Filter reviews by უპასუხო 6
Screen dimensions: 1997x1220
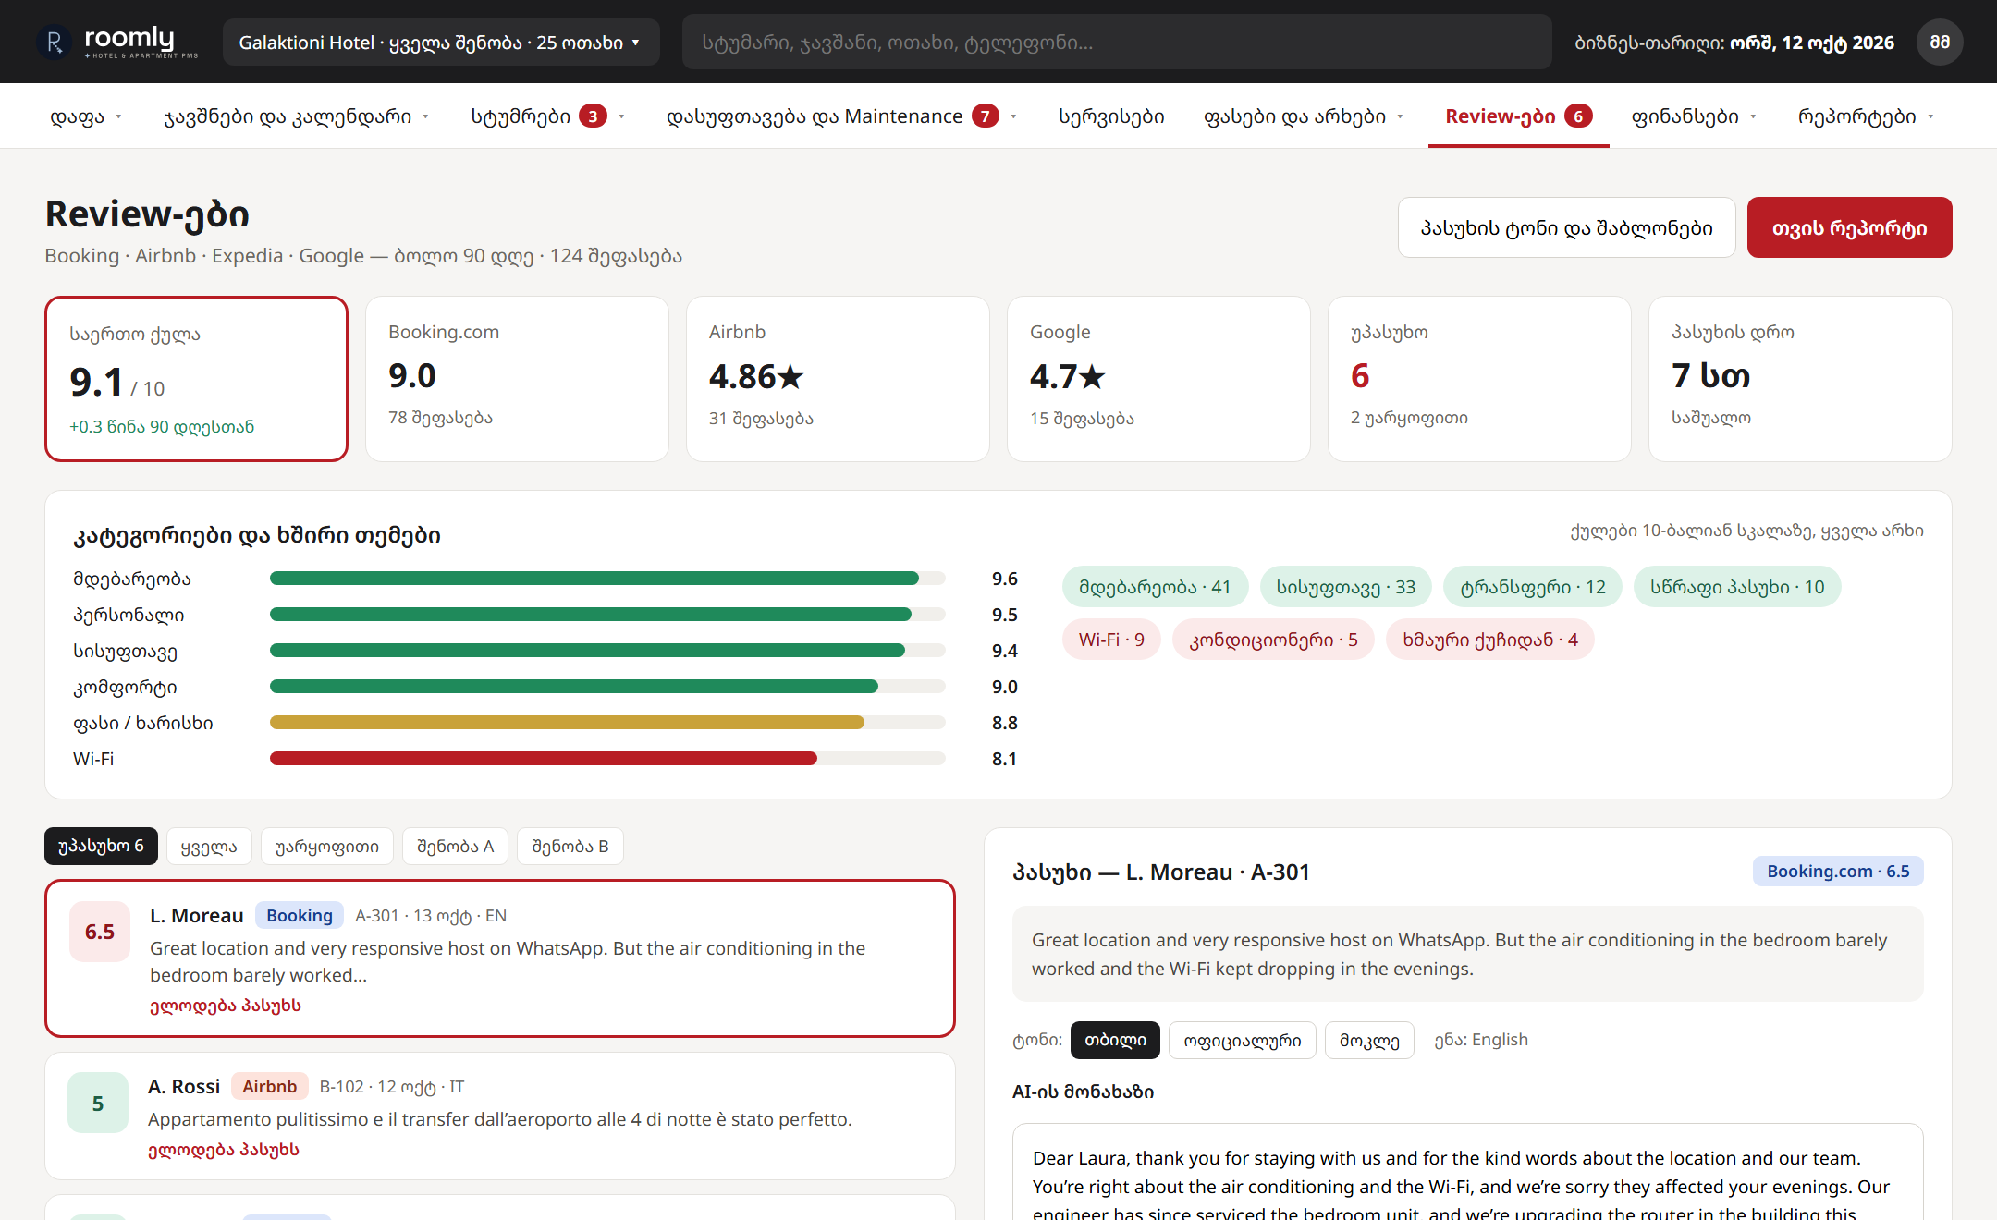click(101, 847)
